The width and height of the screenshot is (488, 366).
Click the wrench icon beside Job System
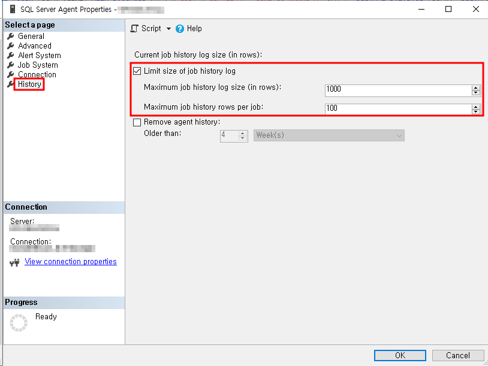[11, 65]
